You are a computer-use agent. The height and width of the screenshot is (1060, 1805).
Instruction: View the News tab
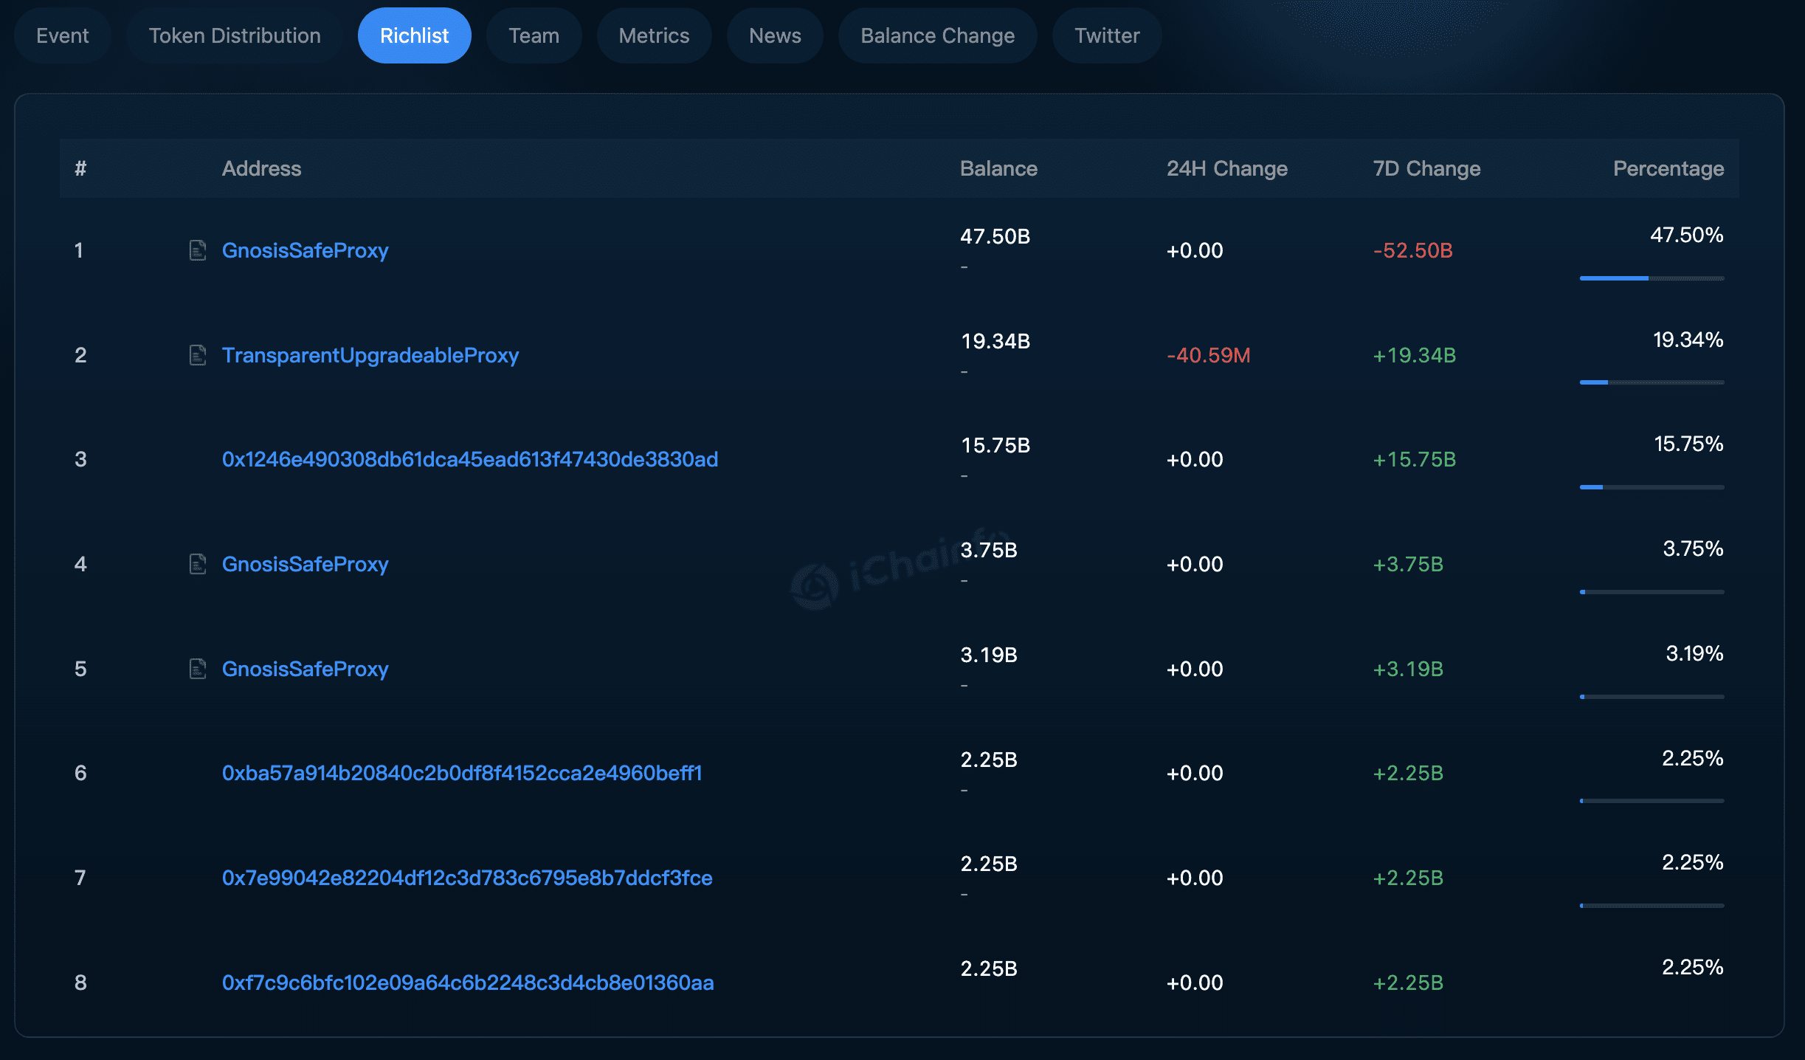(x=775, y=35)
